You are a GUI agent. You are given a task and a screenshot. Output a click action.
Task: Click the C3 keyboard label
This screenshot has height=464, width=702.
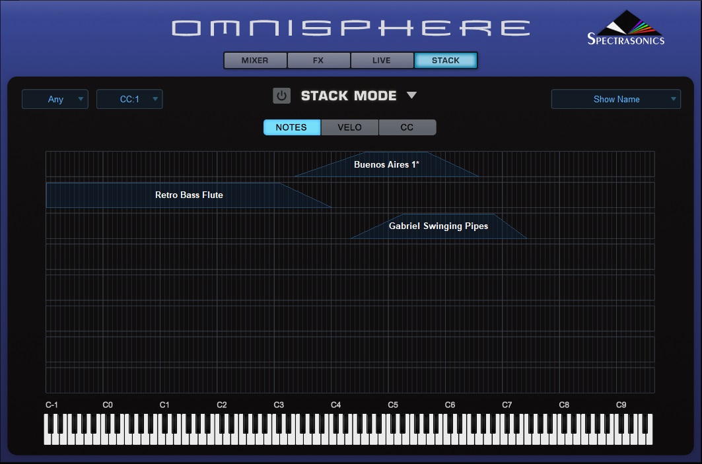(279, 405)
